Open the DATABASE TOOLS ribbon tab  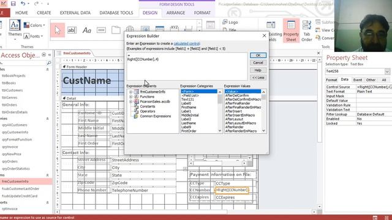pos(116,13)
